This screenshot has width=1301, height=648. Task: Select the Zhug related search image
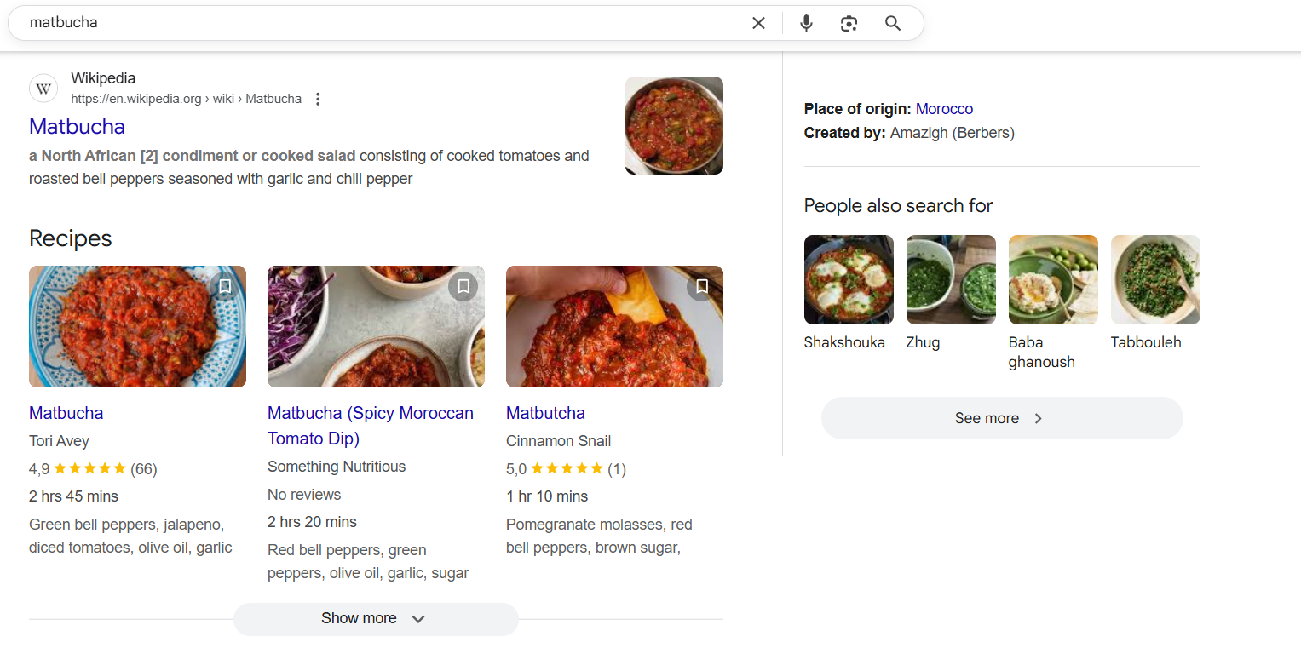pos(951,280)
